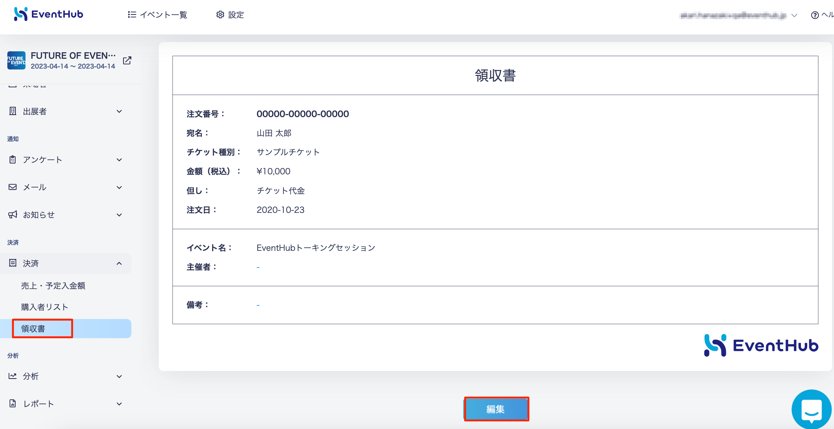This screenshot has height=429, width=834.
Task: Click the mail envelope icon
Action: pos(13,187)
